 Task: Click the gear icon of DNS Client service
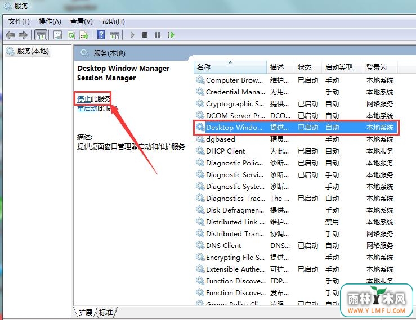(x=200, y=245)
